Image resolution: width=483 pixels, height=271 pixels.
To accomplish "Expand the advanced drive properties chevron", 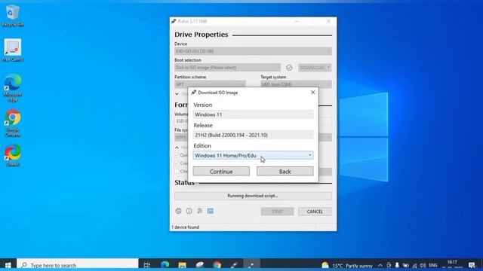I will 177,93.
